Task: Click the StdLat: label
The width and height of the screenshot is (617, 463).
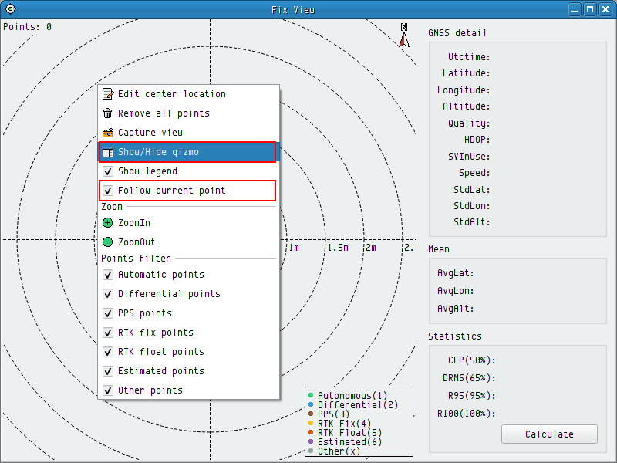Action: click(472, 190)
